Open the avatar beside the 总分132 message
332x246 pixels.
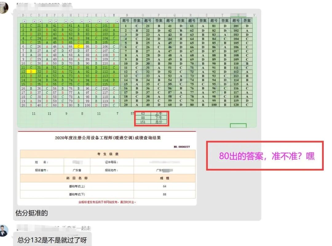(4, 231)
